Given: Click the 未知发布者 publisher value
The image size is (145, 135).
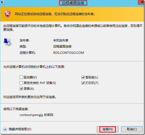Looking at the screenshot, I should pos(61,40).
